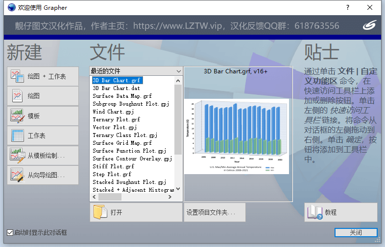Open the 教程 tutorial book
The width and height of the screenshot is (385, 247).
tap(341, 212)
